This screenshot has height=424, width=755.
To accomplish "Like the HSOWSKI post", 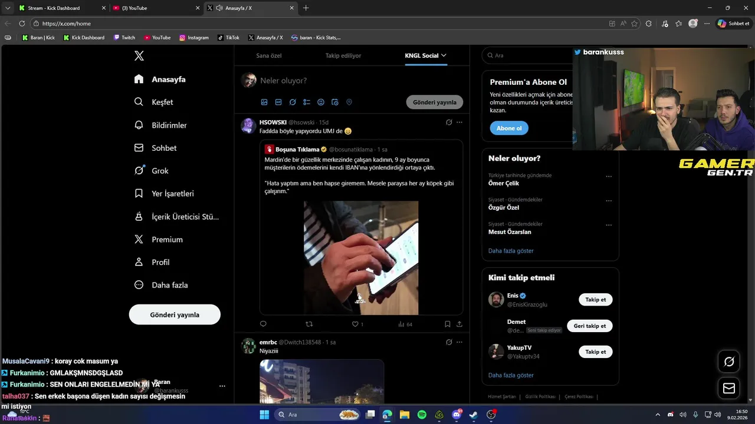I will (x=355, y=324).
